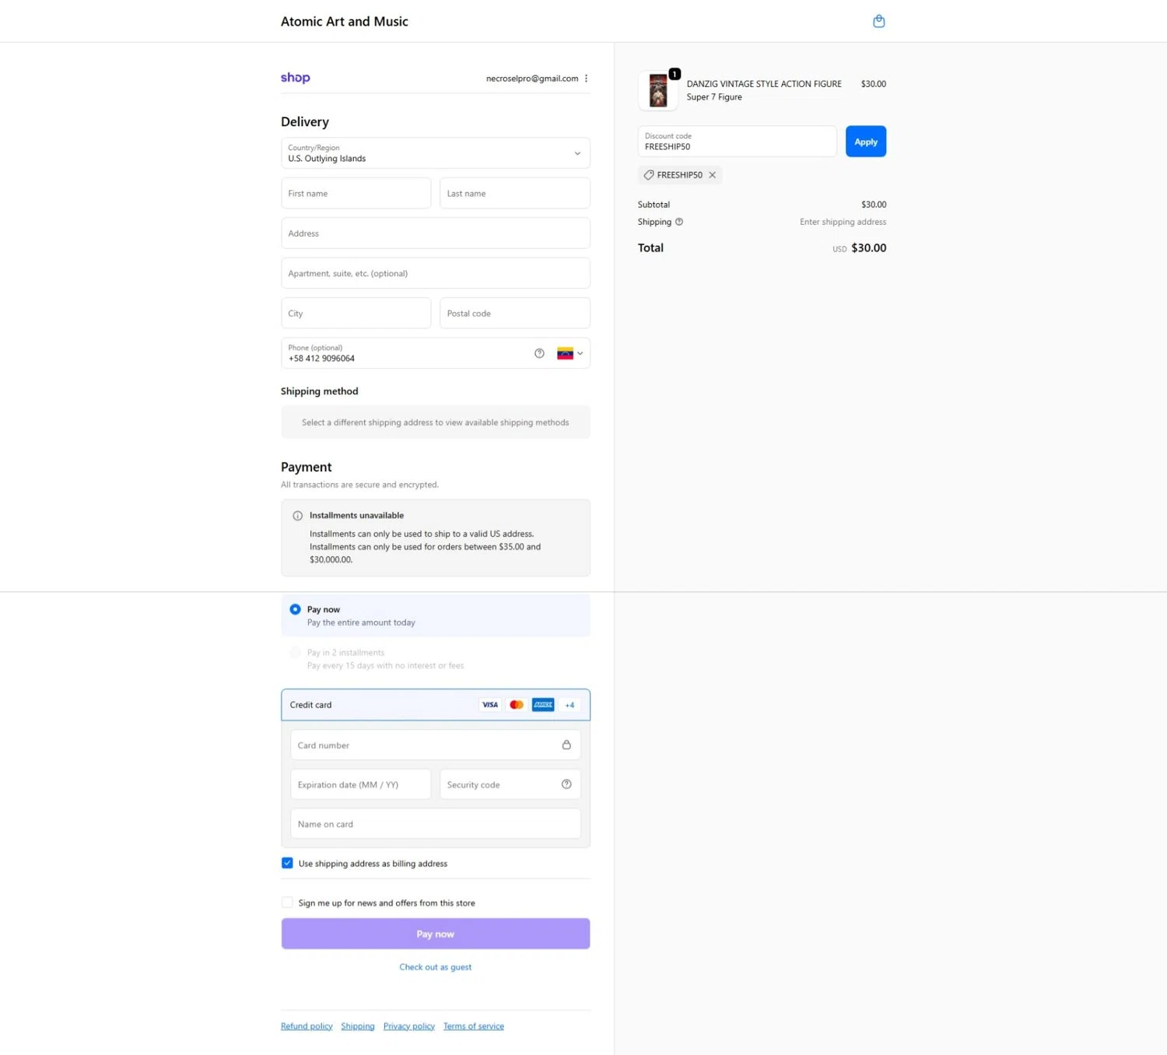Select the Credit card payment header
This screenshot has width=1167, height=1055.
pos(436,705)
